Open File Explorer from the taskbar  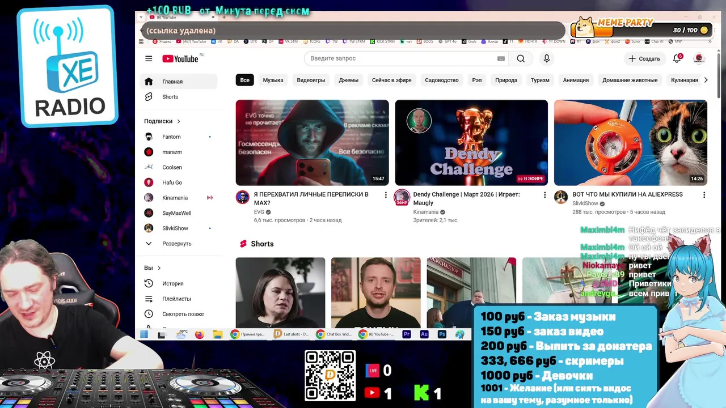pyautogui.click(x=217, y=334)
